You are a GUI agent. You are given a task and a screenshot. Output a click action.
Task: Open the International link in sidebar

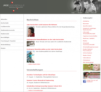(87, 58)
